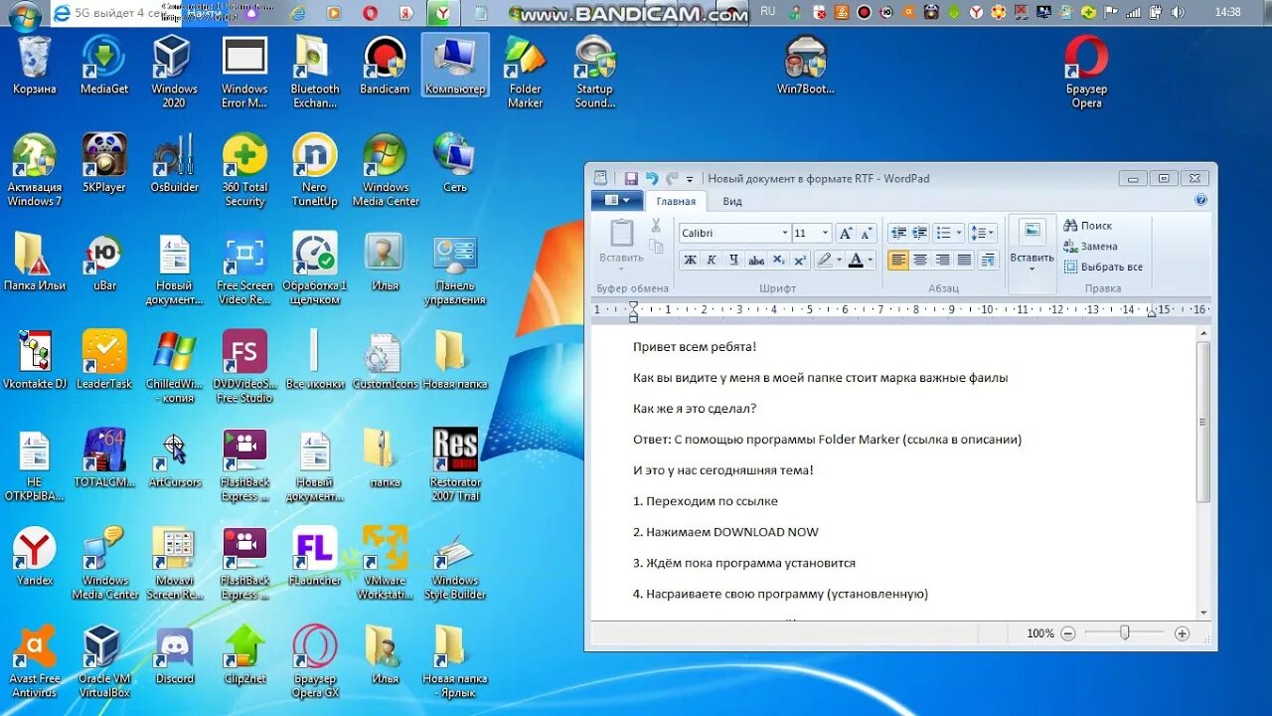
Task: Expand the highlight color dropdown arrow
Action: click(840, 260)
